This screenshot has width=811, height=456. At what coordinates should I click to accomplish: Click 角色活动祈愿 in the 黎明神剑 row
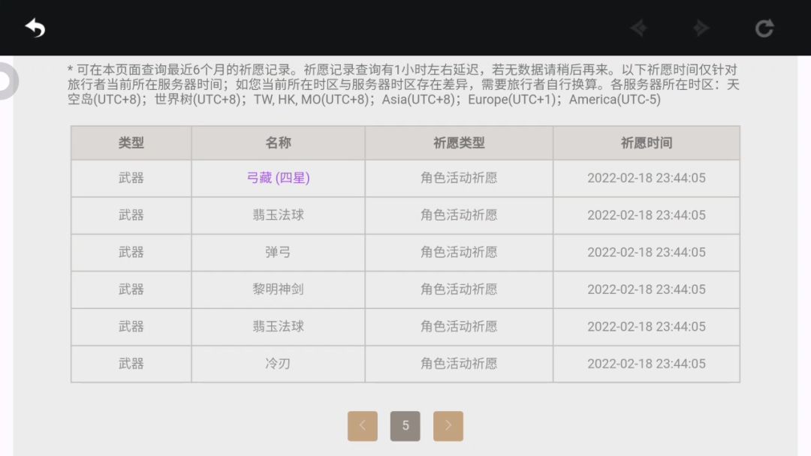coord(459,289)
